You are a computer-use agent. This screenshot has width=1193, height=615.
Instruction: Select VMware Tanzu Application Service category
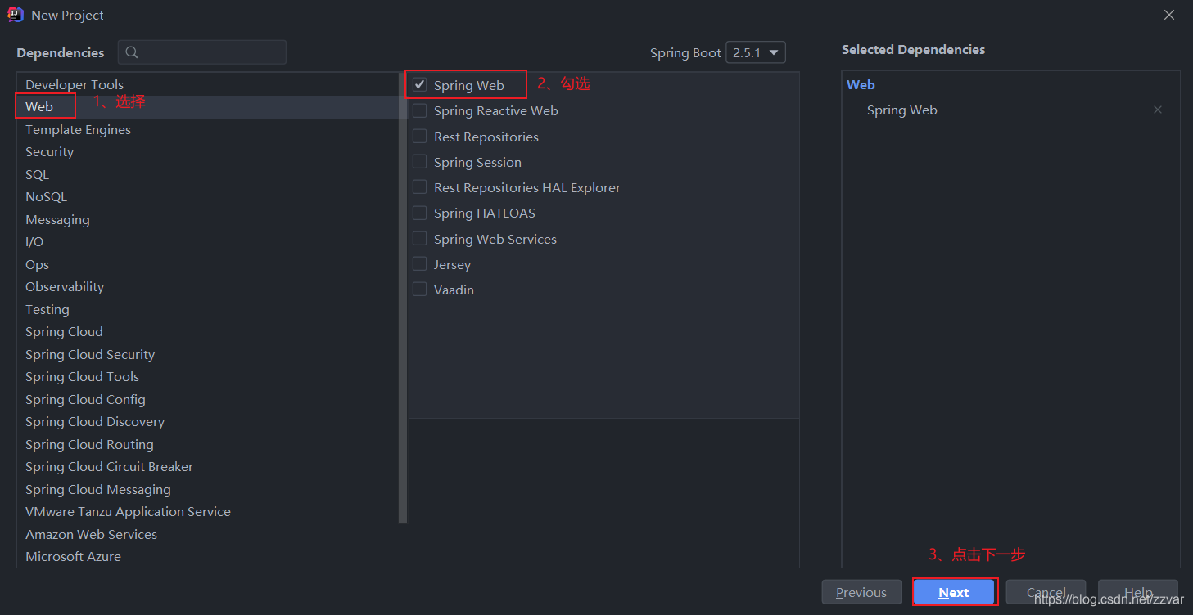coord(207,512)
